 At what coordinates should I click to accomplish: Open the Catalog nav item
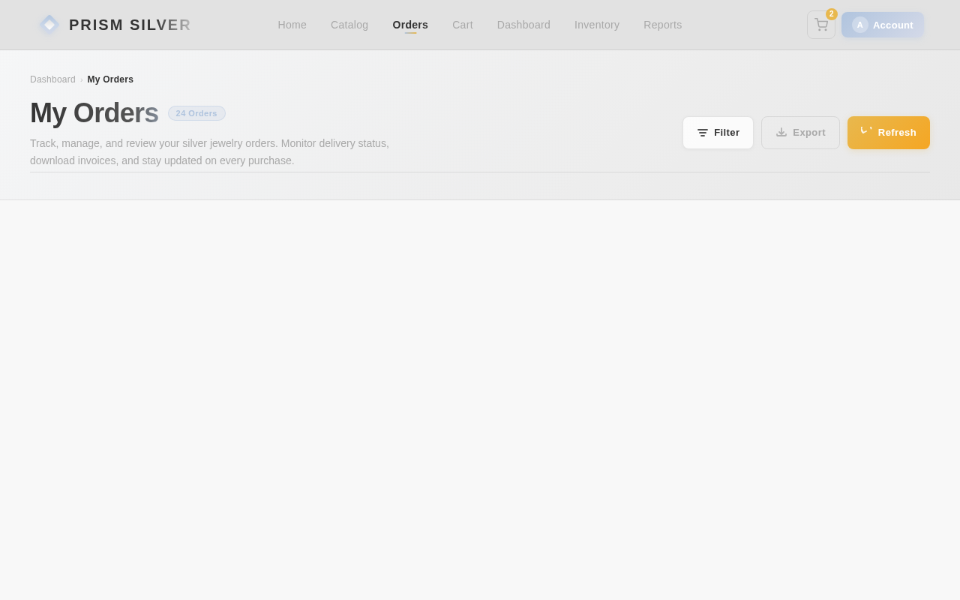coord(349,25)
